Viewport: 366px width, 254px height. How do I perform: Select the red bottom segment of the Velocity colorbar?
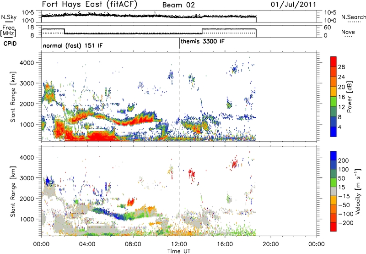click(334, 227)
